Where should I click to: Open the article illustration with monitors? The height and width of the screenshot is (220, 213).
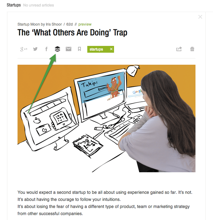[x=106, y=118]
